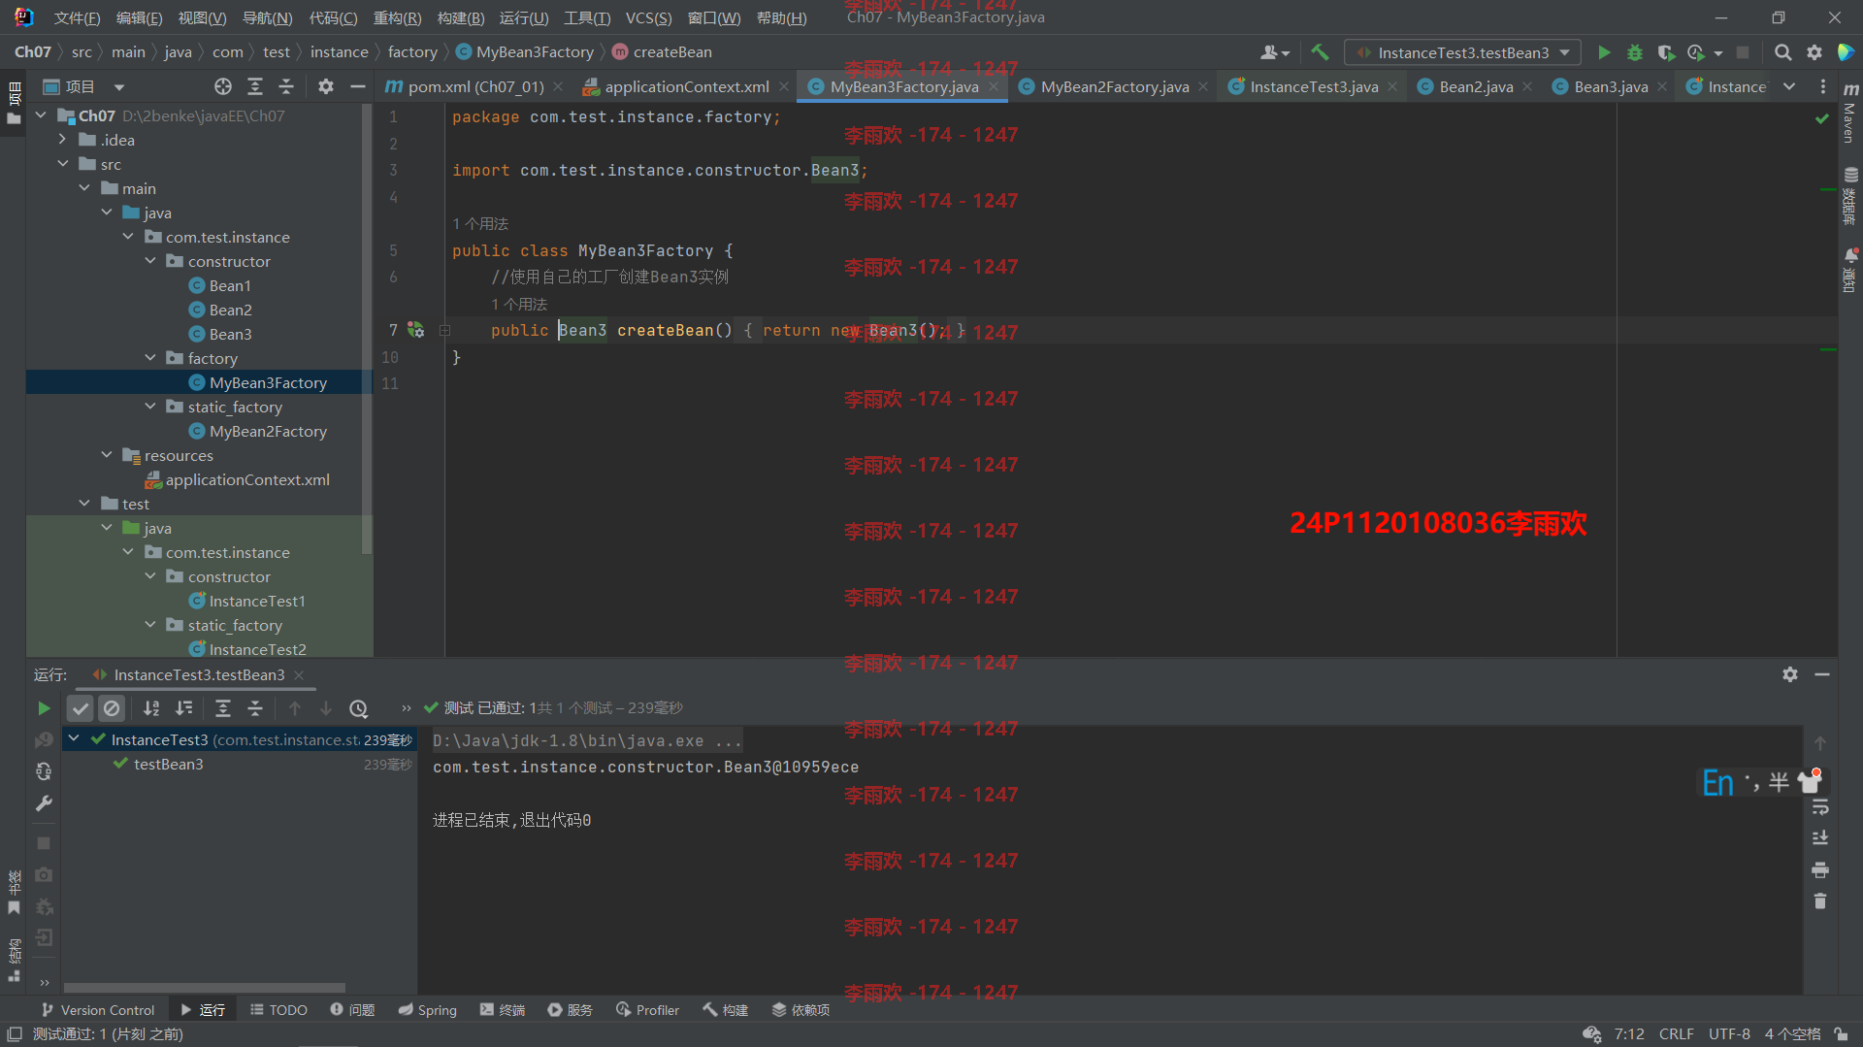Open run panel settings gear

1790,674
